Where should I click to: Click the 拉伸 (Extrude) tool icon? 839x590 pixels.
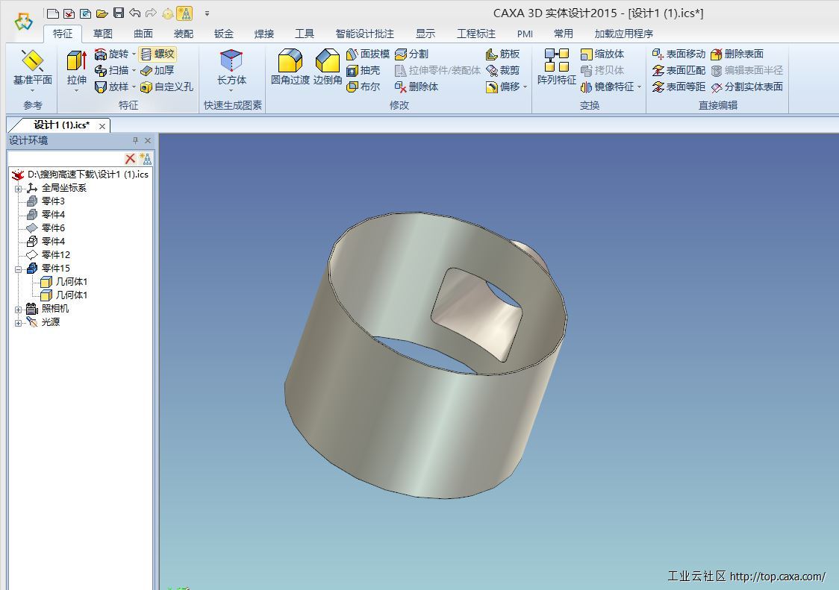click(x=76, y=63)
